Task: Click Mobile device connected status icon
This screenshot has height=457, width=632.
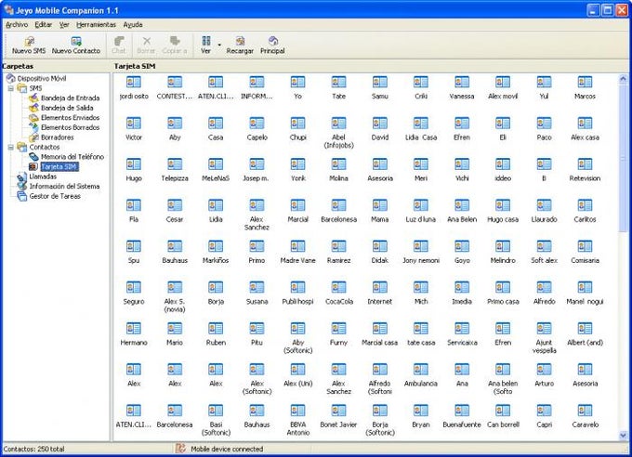Action: (181, 449)
